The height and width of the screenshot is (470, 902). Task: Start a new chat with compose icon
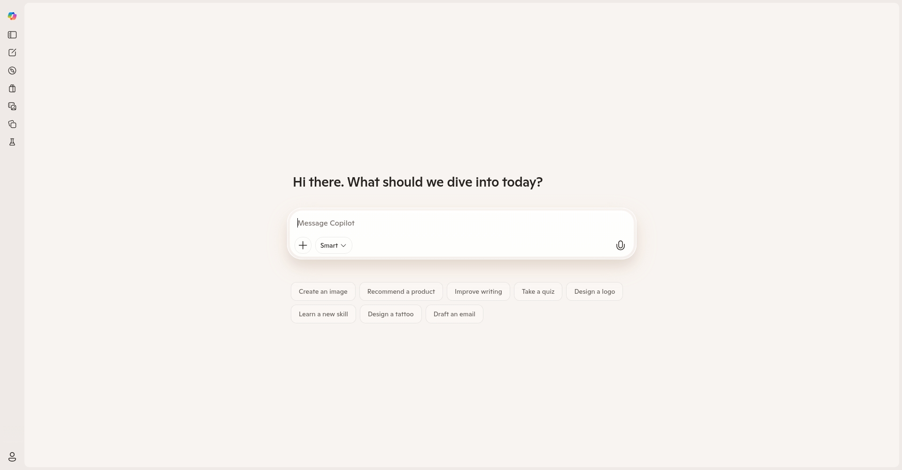[12, 53]
